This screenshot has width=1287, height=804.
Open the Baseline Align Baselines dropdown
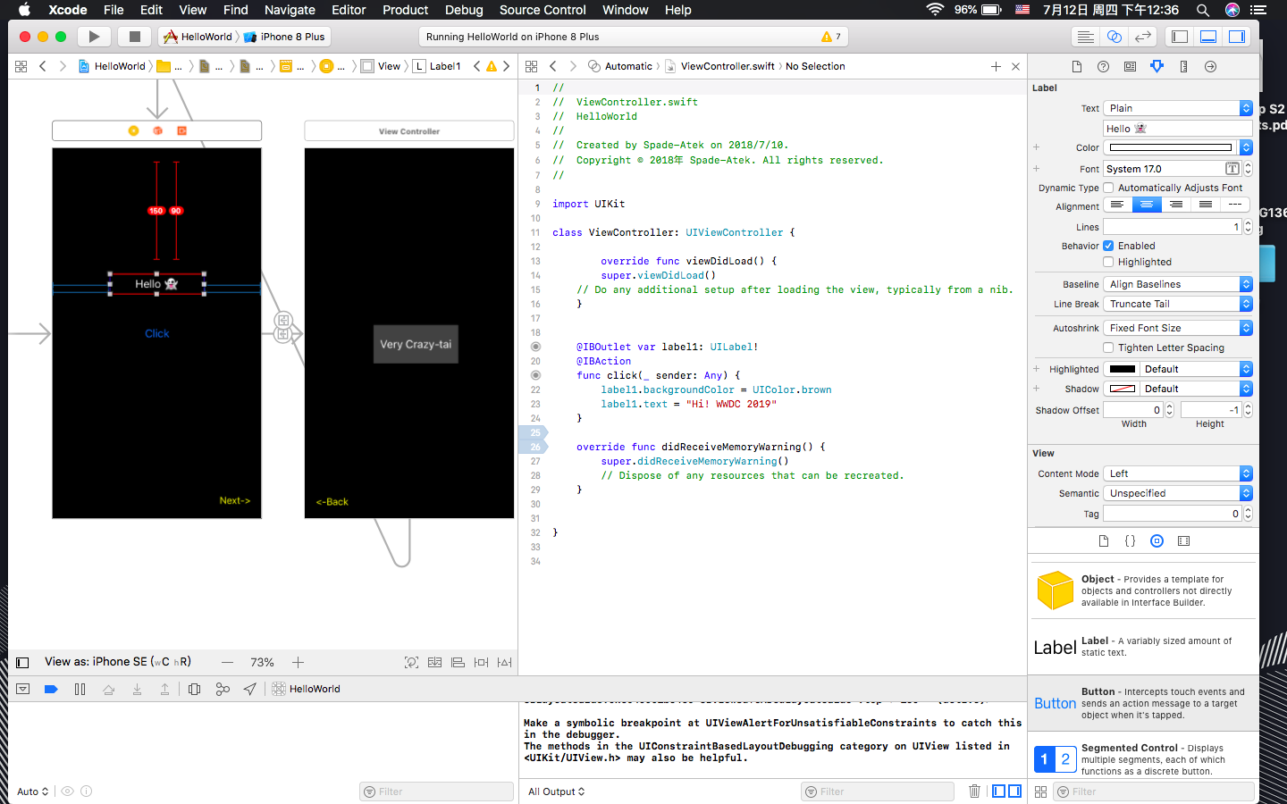click(x=1178, y=284)
